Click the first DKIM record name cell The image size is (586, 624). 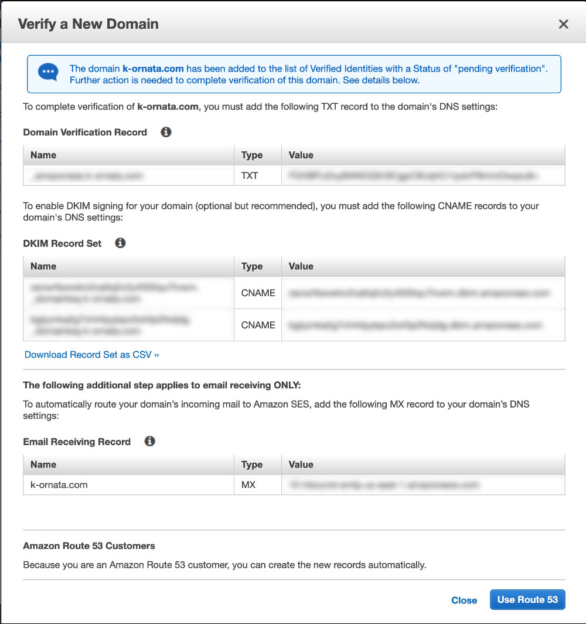coord(129,293)
